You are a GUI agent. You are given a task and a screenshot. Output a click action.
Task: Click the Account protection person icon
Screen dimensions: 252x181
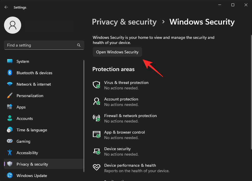[x=96, y=101]
